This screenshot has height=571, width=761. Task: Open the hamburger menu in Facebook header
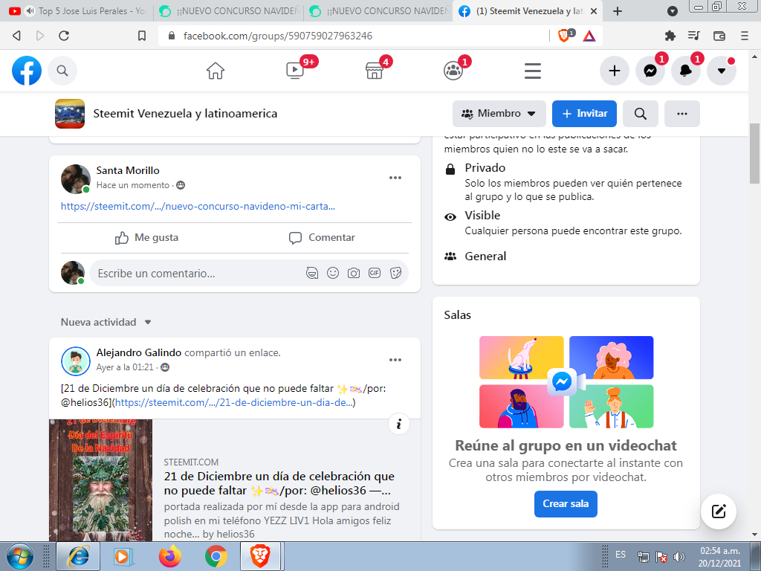(532, 71)
